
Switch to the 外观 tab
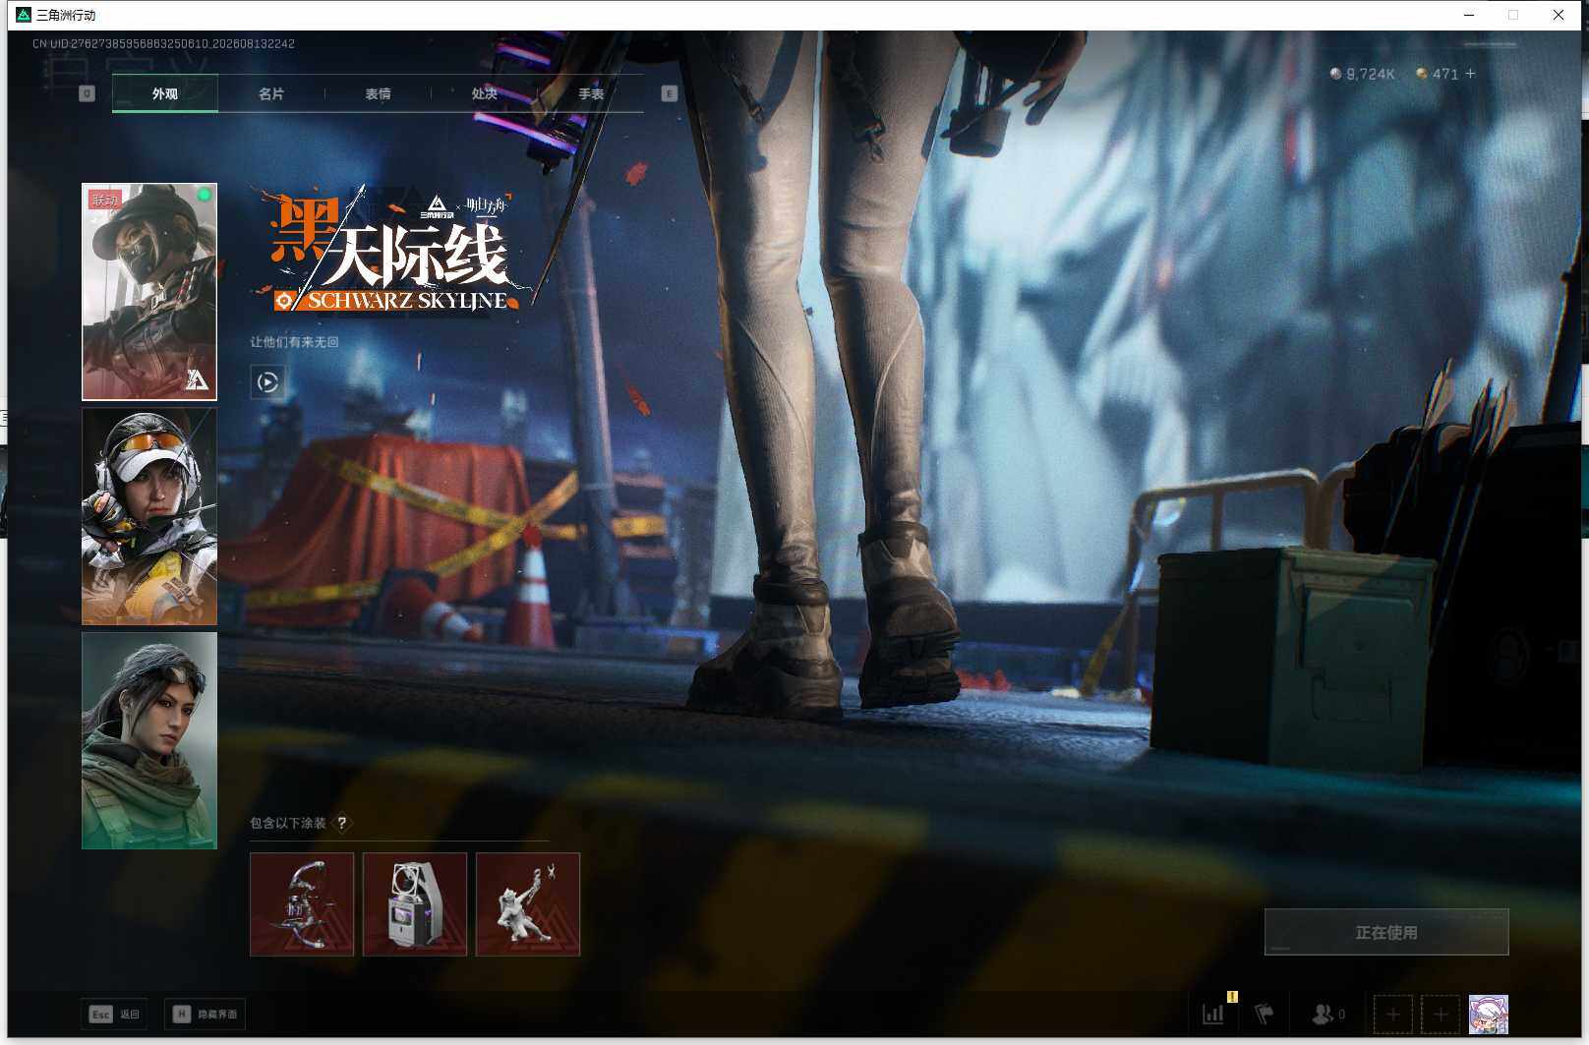(x=165, y=94)
